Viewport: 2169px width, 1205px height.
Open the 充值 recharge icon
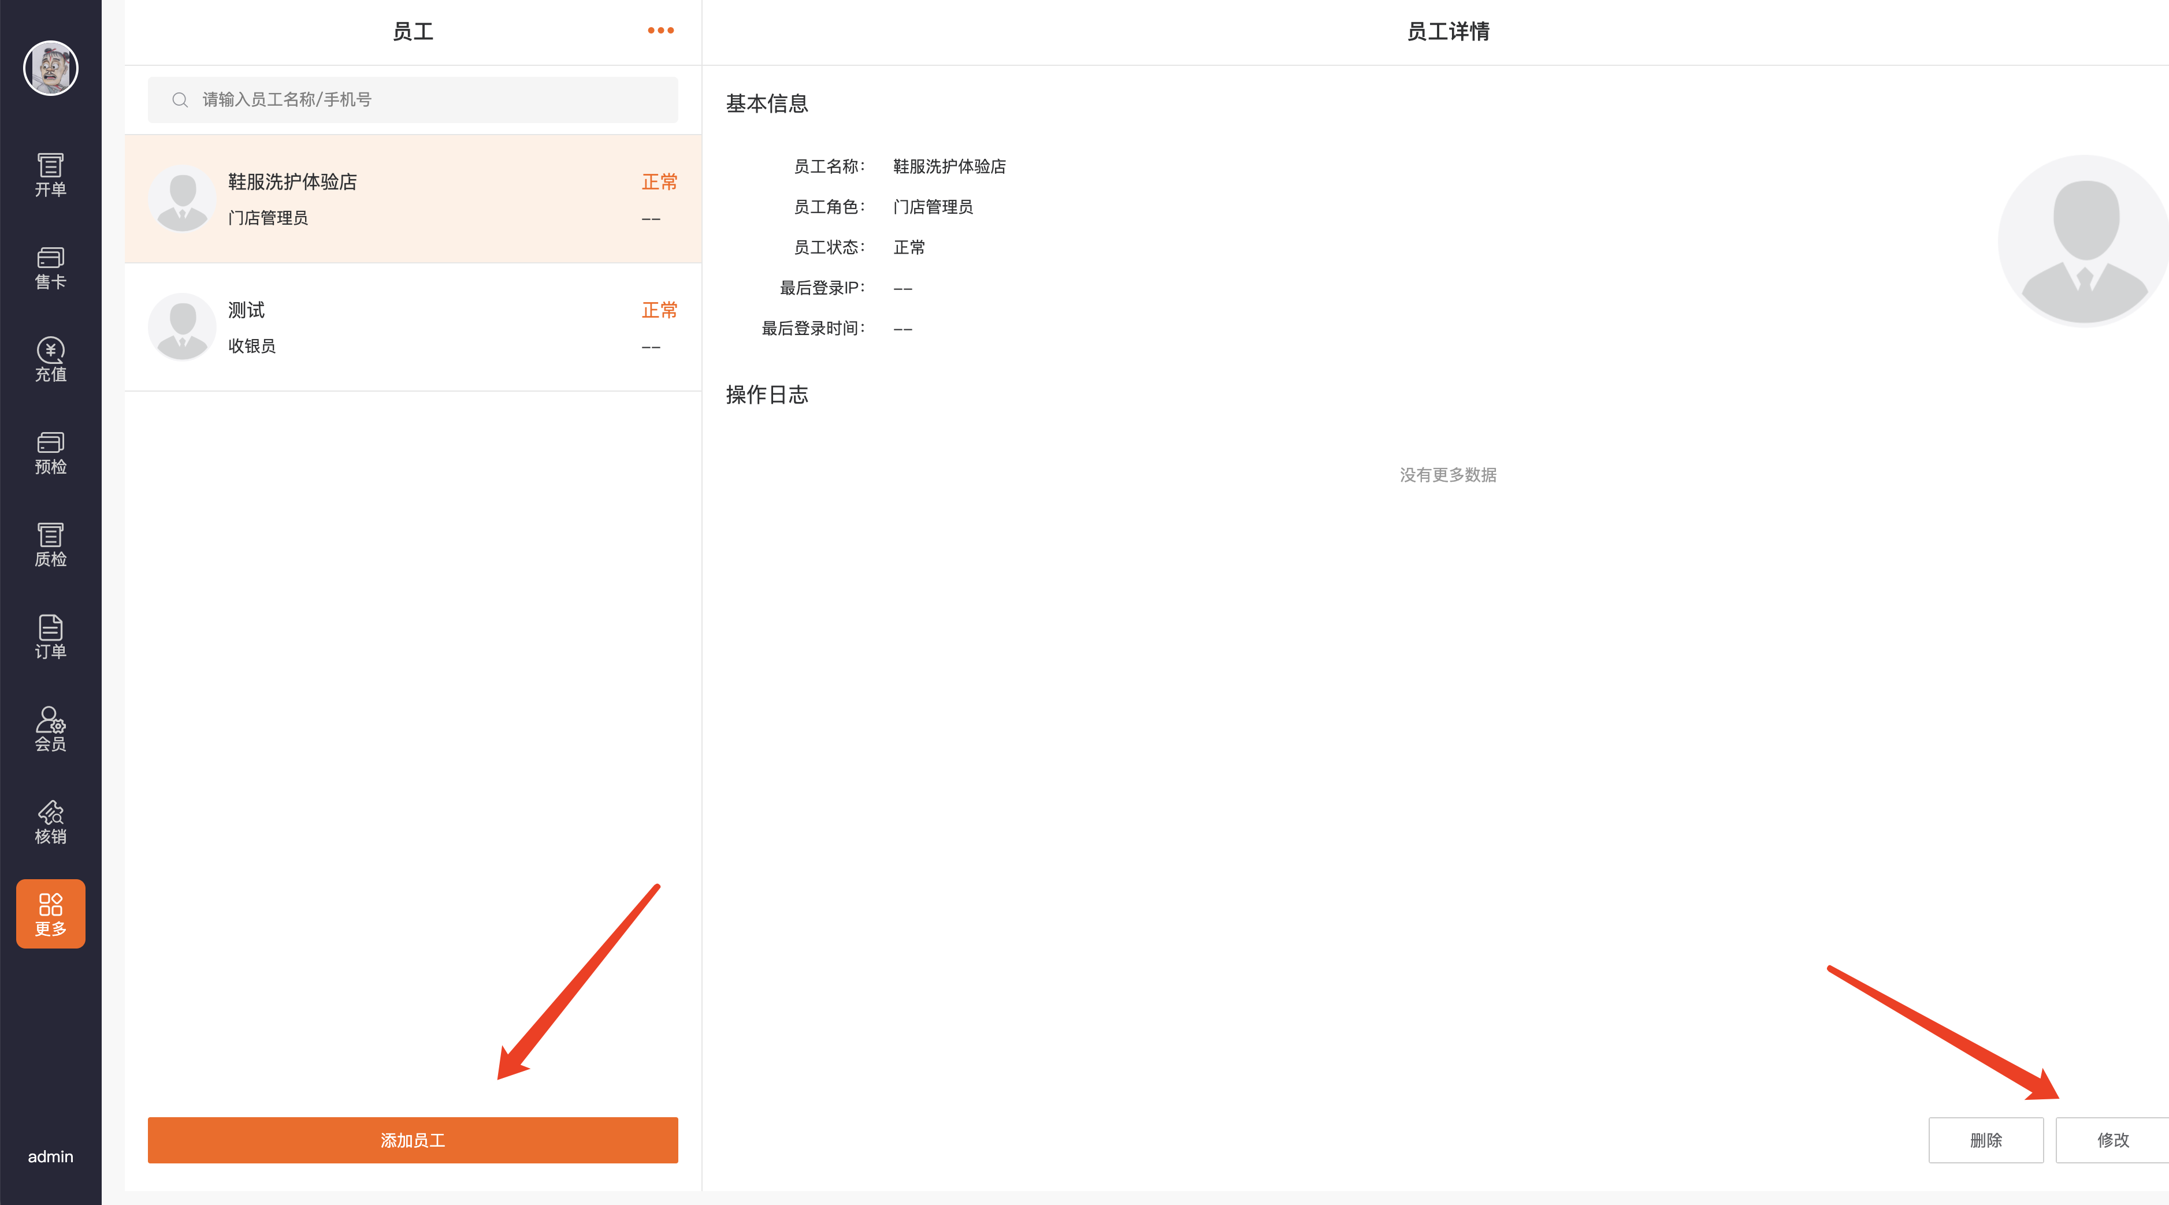(x=50, y=359)
